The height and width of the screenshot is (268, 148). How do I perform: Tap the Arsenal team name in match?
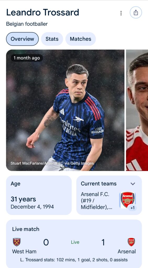pos(127,252)
